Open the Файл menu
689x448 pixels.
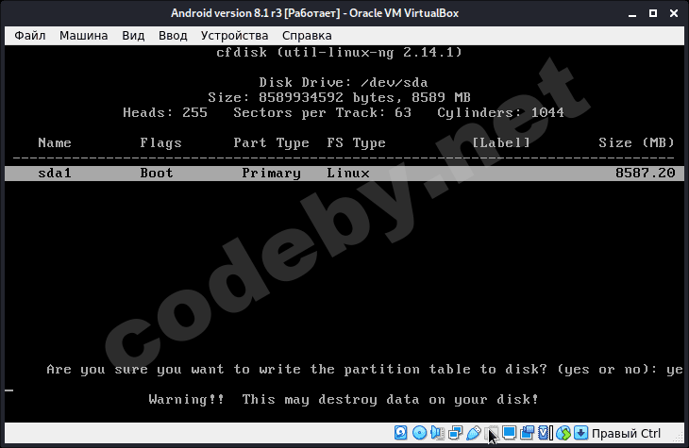[x=30, y=36]
